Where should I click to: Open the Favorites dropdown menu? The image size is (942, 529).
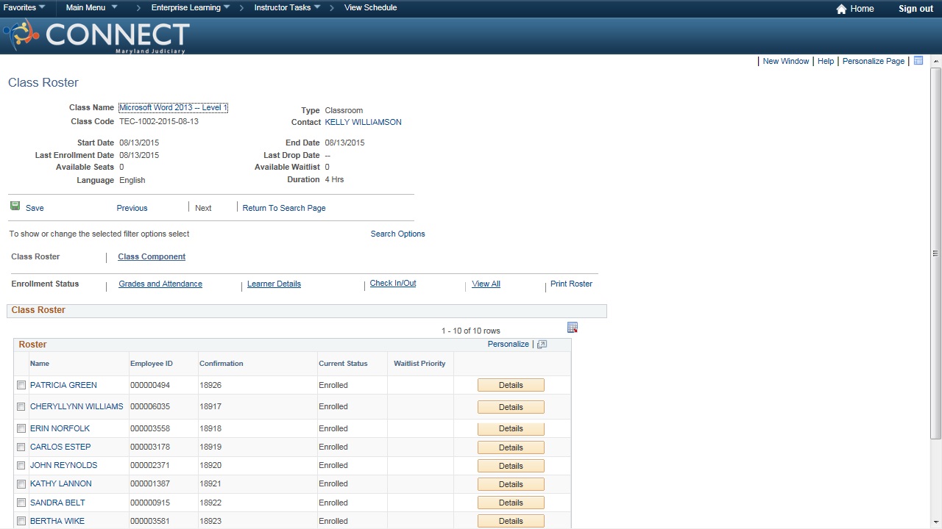pos(24,7)
